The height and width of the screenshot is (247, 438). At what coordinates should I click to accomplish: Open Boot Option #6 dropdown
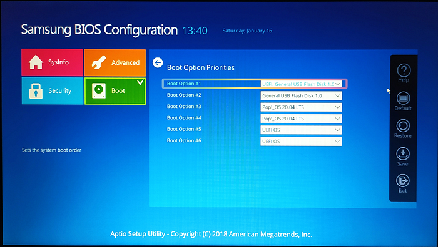point(301,142)
